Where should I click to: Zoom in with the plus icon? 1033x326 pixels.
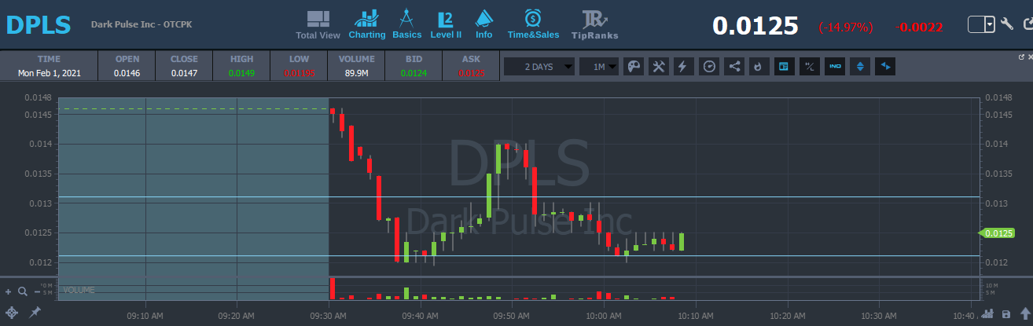[9, 291]
